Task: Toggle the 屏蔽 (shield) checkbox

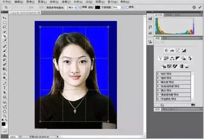Action: [x=80, y=7]
